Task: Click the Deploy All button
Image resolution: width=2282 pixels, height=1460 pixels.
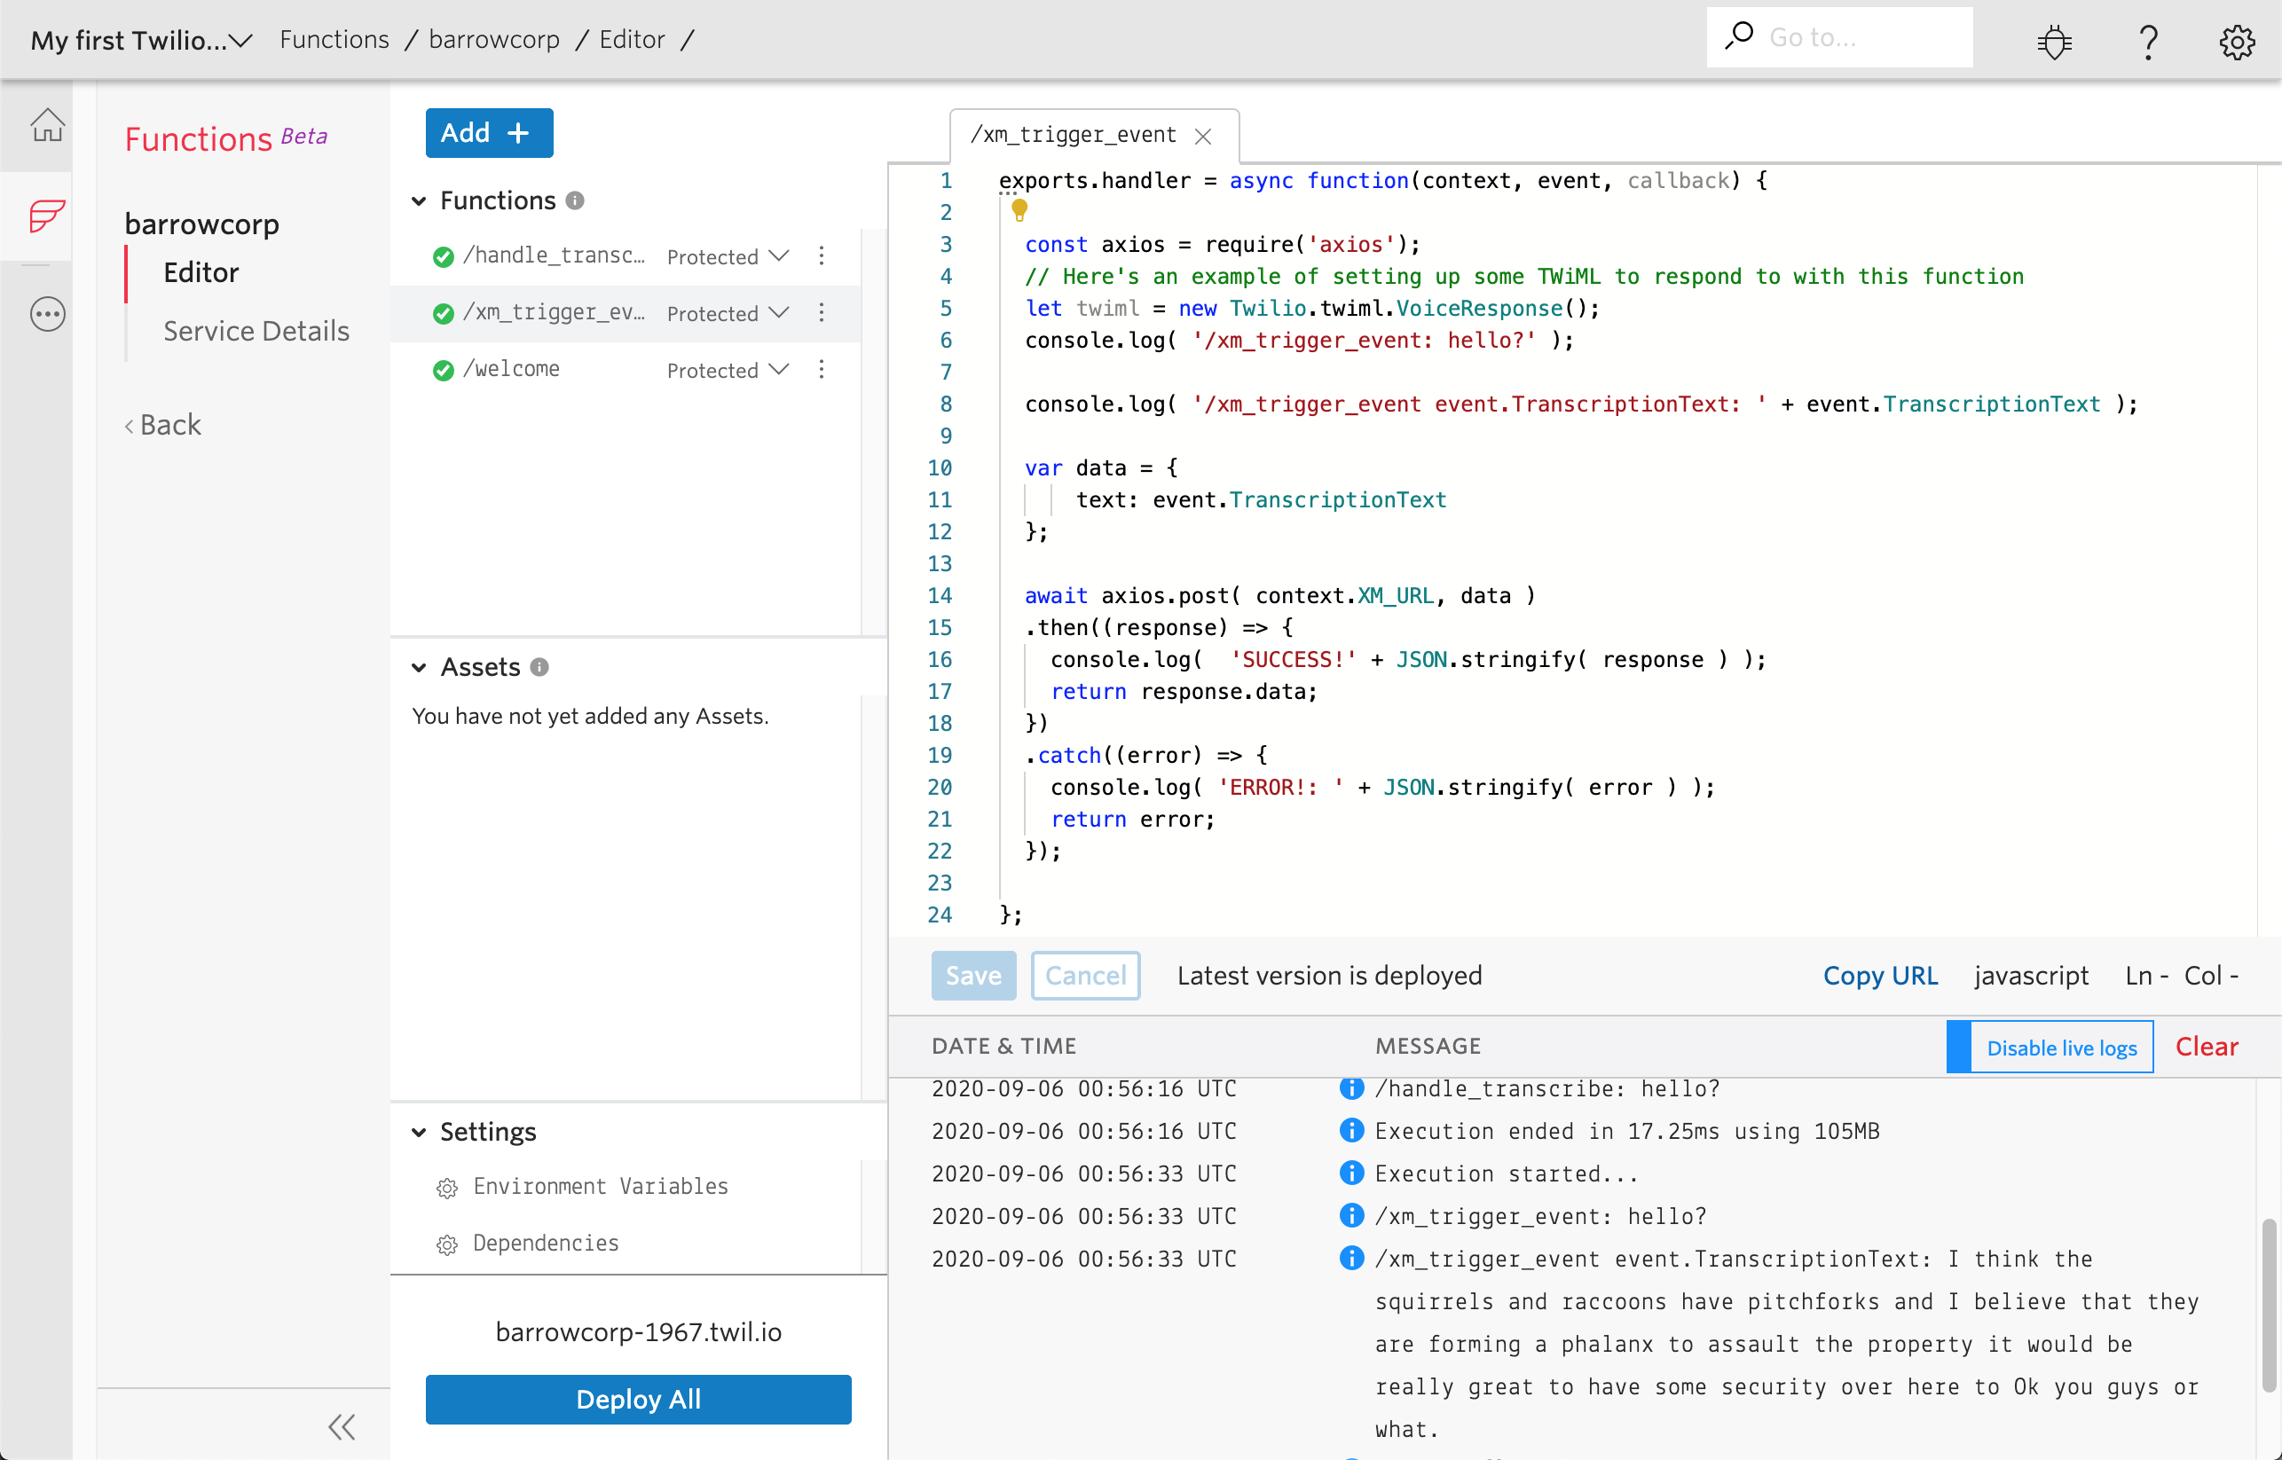Action: 638,1400
